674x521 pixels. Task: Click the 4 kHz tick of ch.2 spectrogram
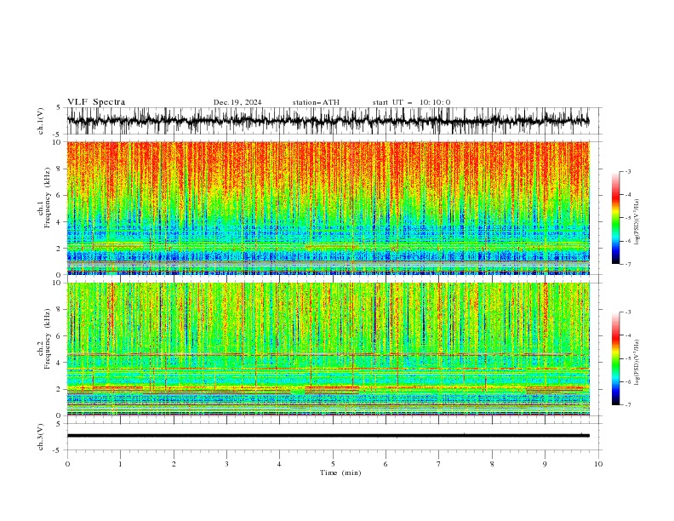tap(60, 363)
